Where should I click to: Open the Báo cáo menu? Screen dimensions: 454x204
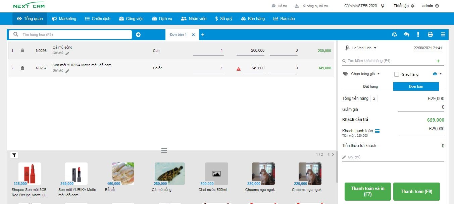click(x=284, y=19)
